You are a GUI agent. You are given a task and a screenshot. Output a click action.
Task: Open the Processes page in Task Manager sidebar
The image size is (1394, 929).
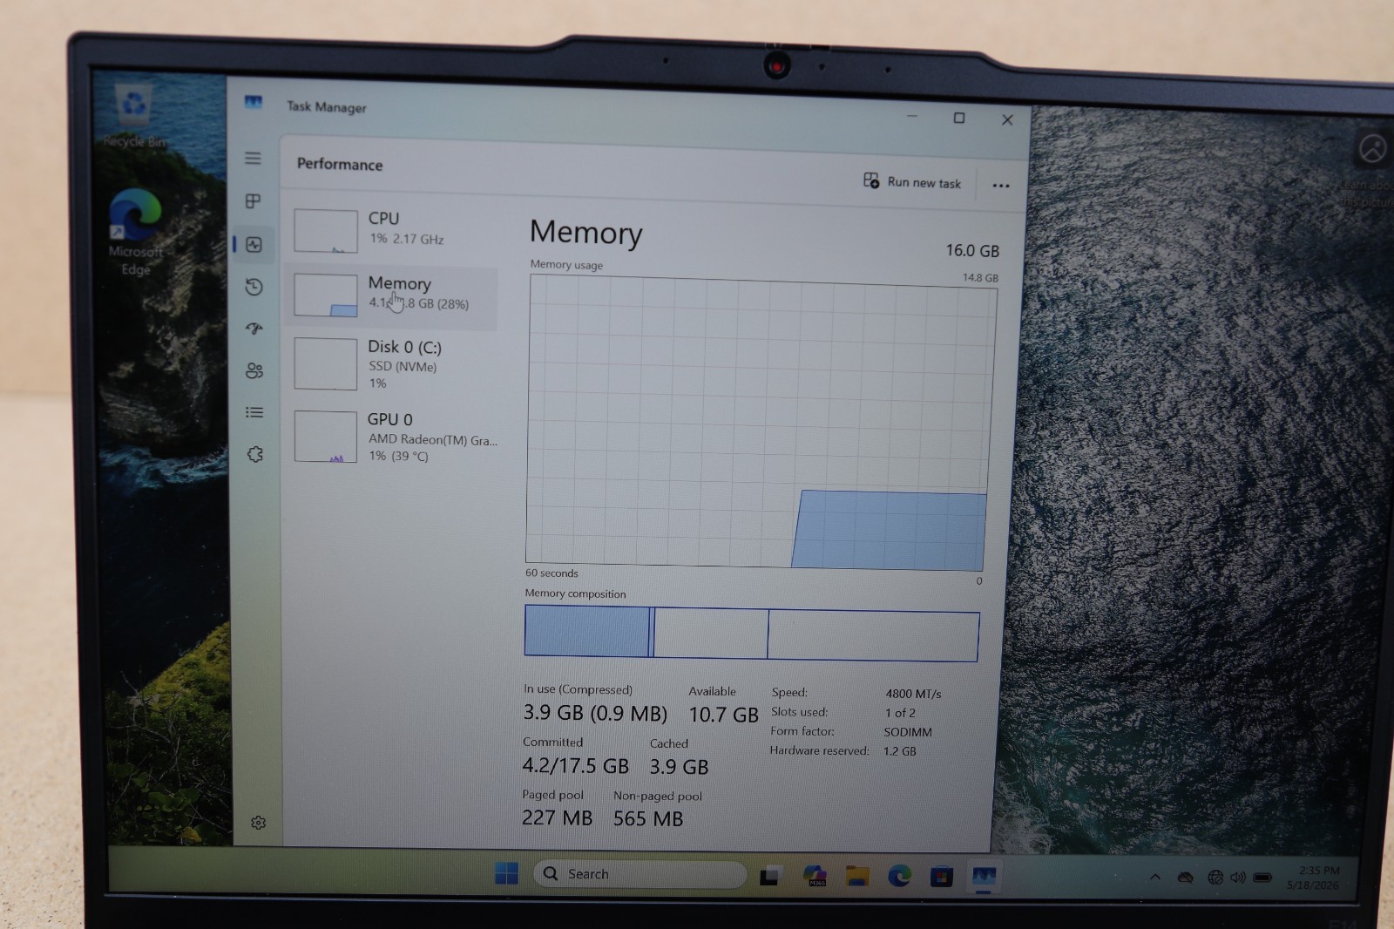click(254, 201)
